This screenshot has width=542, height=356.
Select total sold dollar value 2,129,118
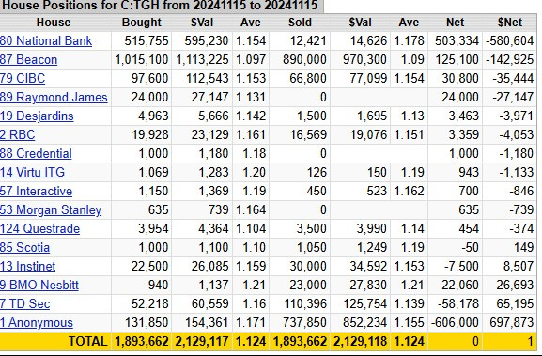(360, 342)
